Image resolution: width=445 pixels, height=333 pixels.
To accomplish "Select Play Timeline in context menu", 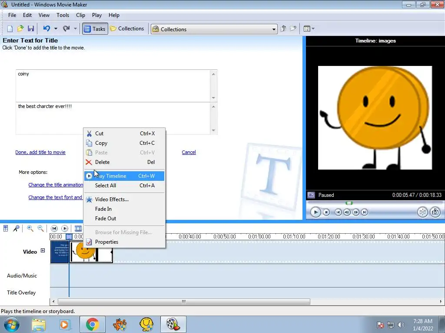I will tap(124, 176).
